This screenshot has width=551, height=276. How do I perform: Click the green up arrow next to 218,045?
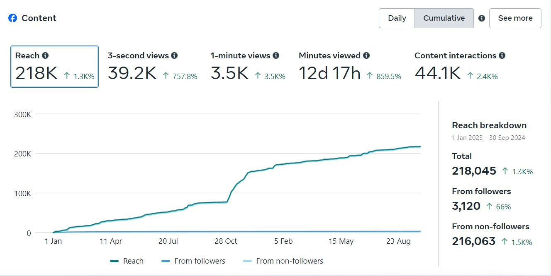tap(505, 171)
